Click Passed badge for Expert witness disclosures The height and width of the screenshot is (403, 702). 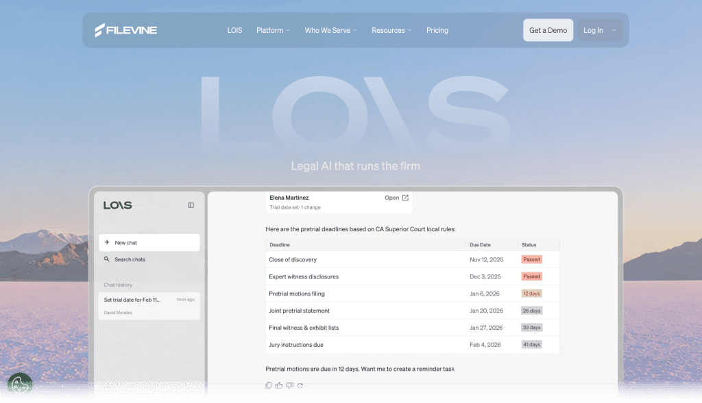coord(531,276)
